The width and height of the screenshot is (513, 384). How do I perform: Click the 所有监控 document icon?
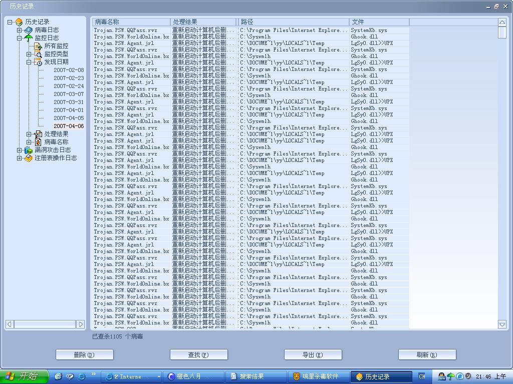38,46
